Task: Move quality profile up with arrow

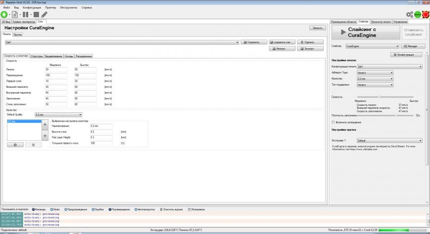Action: click(x=45, y=125)
